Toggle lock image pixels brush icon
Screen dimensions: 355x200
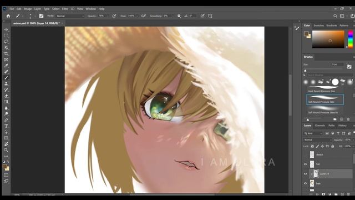317,147
